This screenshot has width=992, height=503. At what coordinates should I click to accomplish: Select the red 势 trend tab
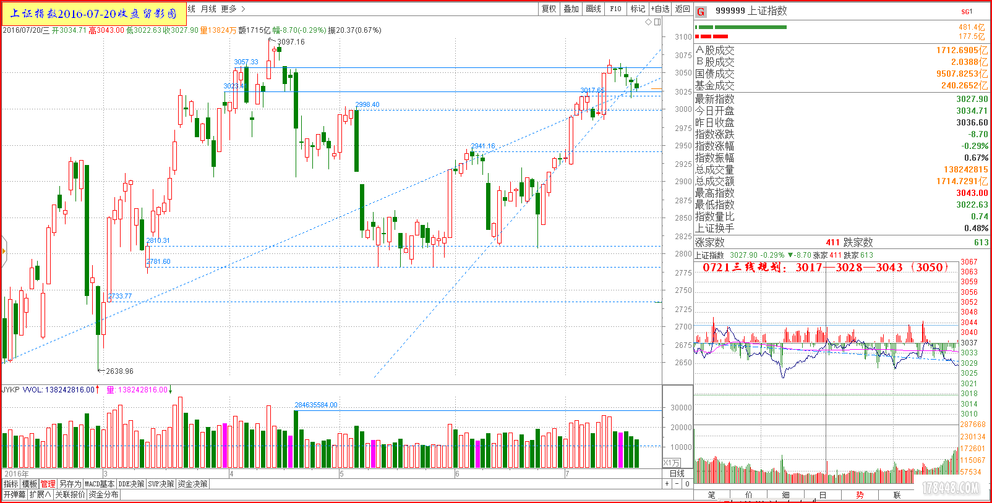pyautogui.click(x=860, y=495)
